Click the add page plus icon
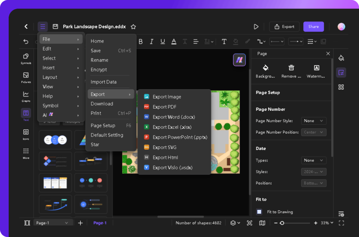This screenshot has width=359, height=237. click(x=80, y=223)
